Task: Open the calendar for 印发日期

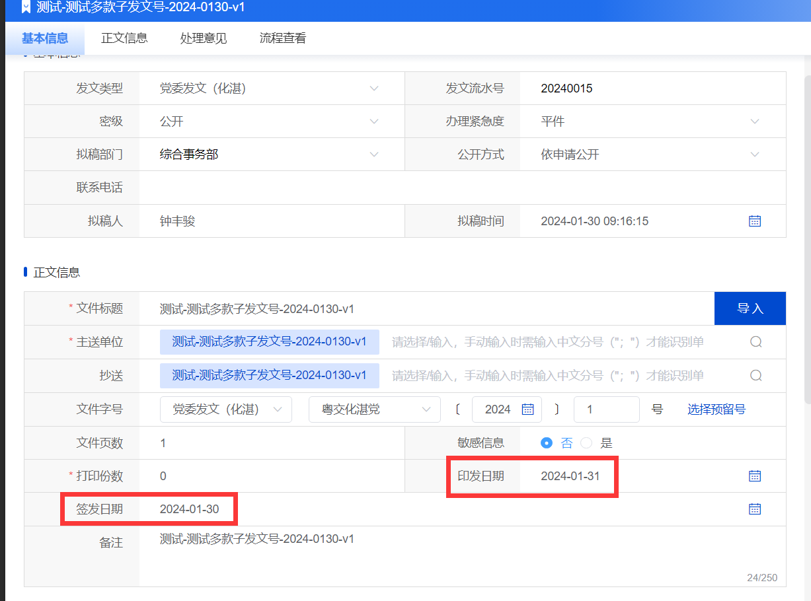Action: 755,476
